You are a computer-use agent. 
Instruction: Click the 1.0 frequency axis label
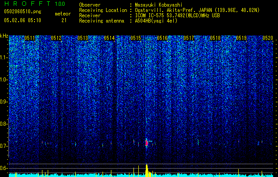pyautogui.click(x=4, y=80)
